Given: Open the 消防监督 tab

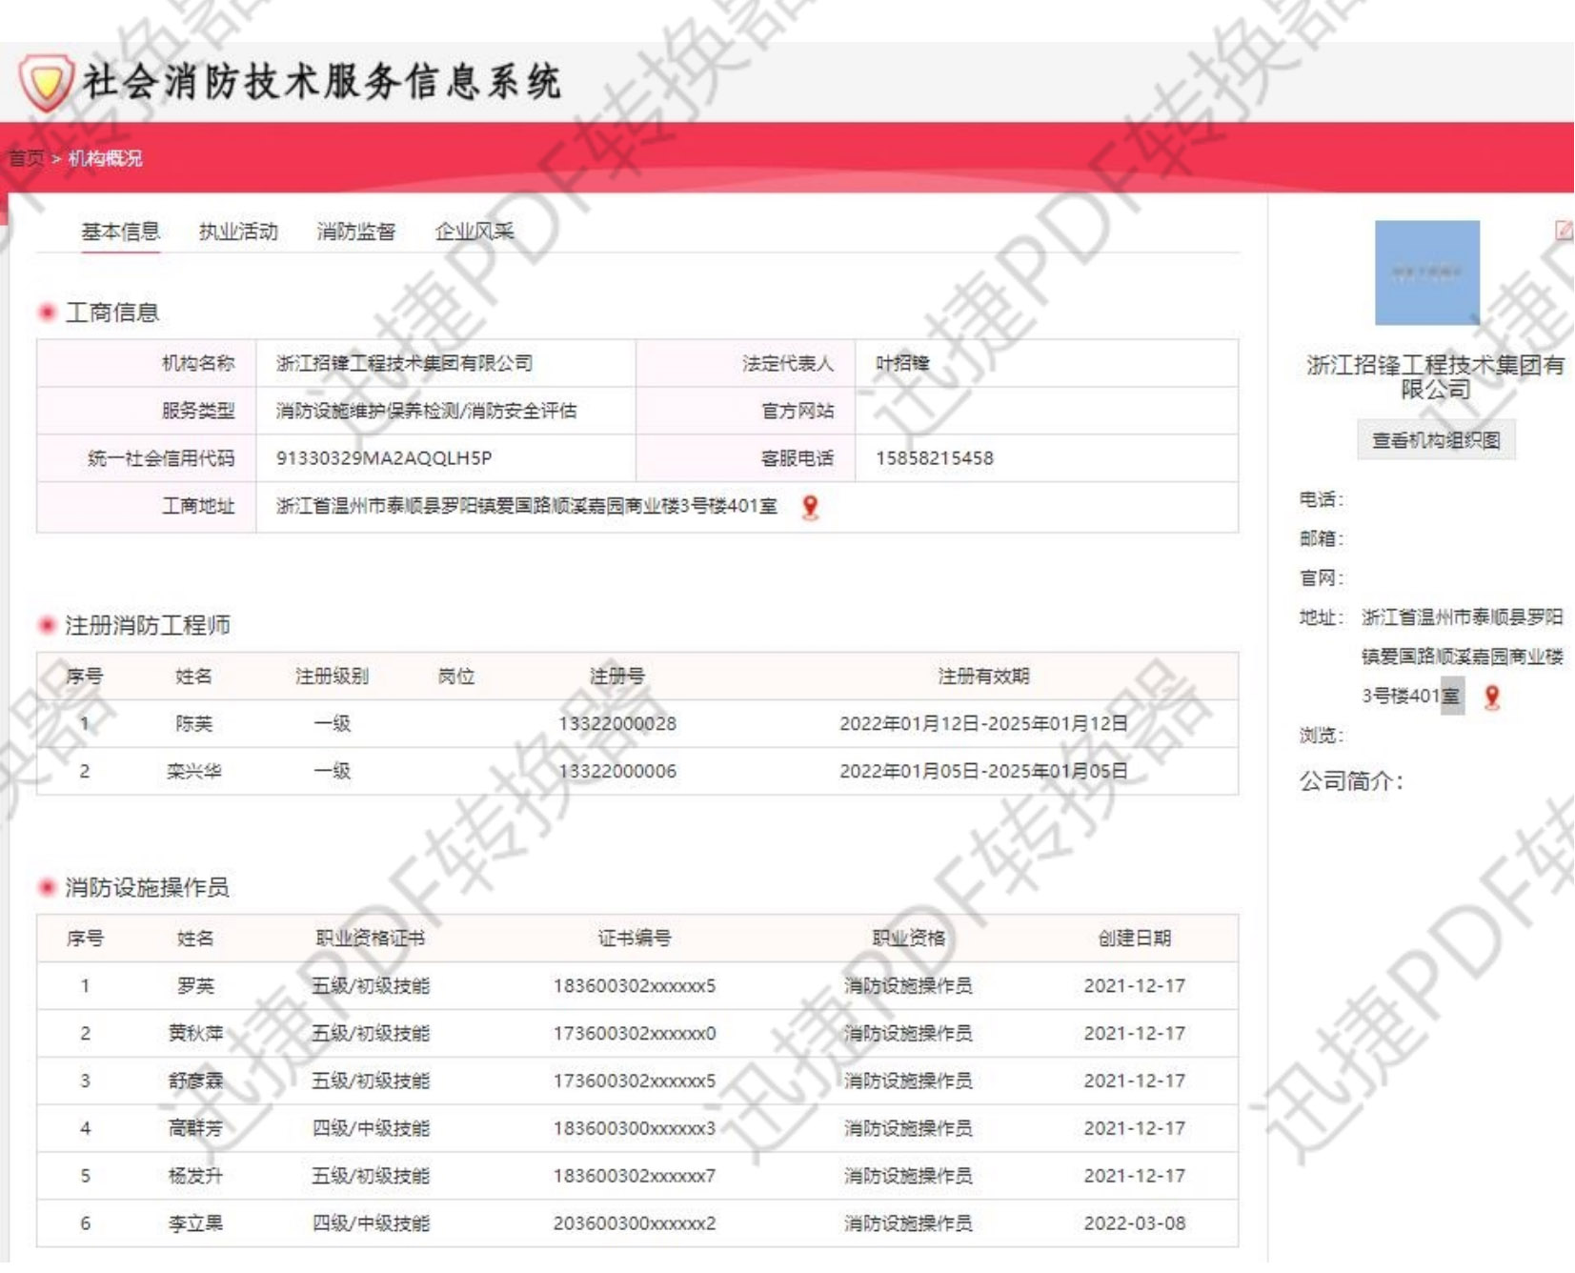Looking at the screenshot, I should [355, 232].
